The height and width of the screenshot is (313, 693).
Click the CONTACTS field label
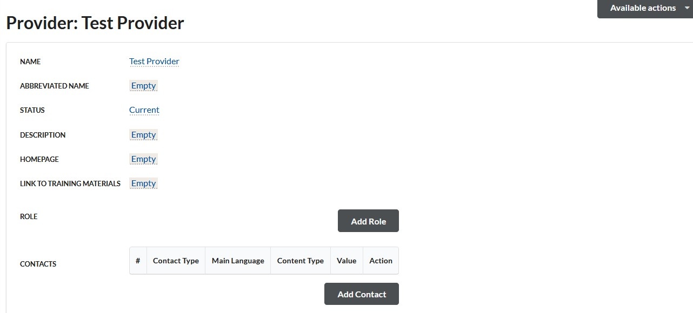[x=38, y=264]
